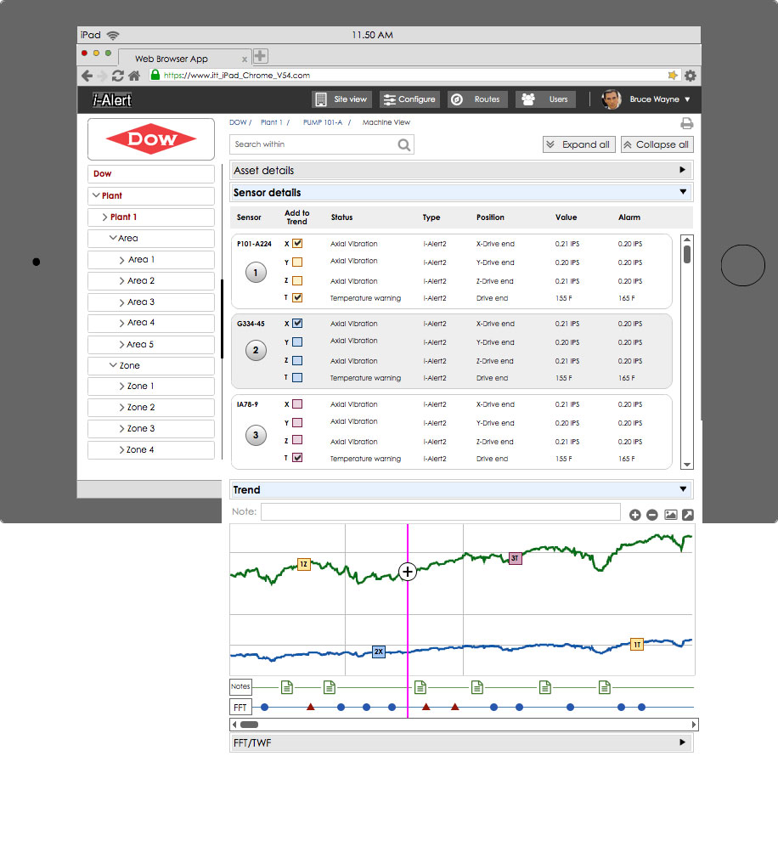
Task: Go to browser home icon
Action: 134,76
